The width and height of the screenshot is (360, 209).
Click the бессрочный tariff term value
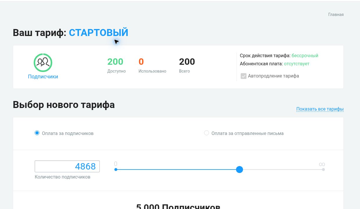tap(305, 55)
